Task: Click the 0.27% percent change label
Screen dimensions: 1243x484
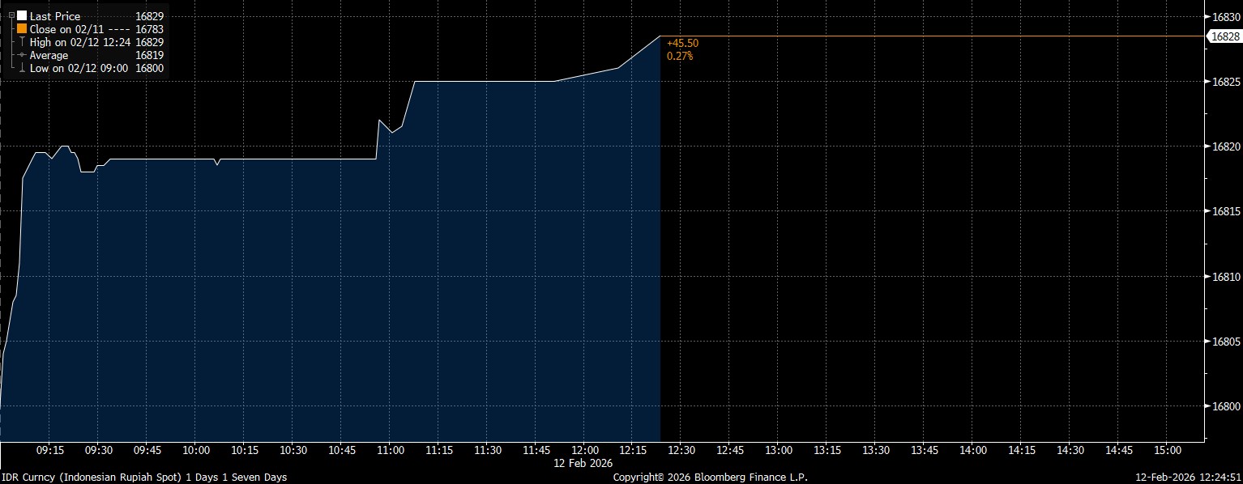Action: pyautogui.click(x=680, y=56)
